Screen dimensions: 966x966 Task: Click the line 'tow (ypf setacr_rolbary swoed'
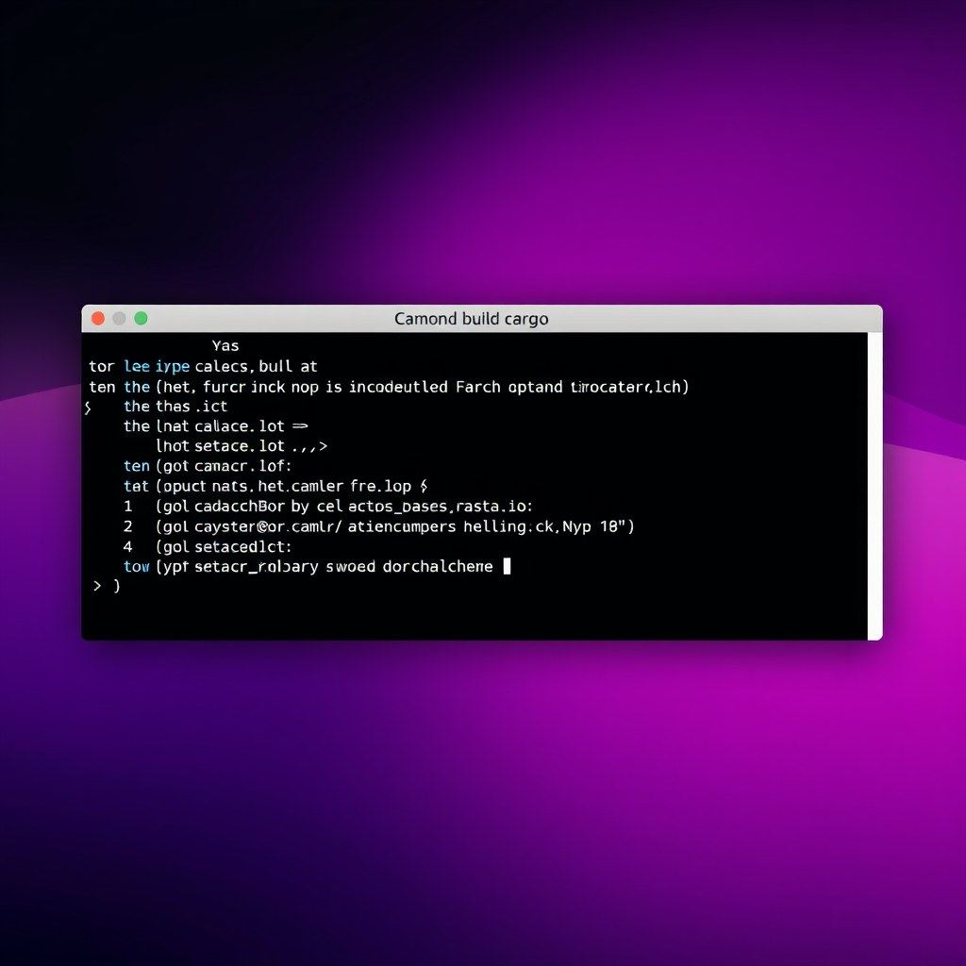coord(308,566)
